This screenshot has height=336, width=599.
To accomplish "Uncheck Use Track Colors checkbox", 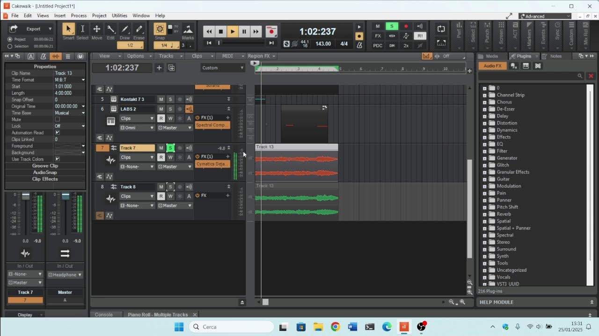I will 58,159.
